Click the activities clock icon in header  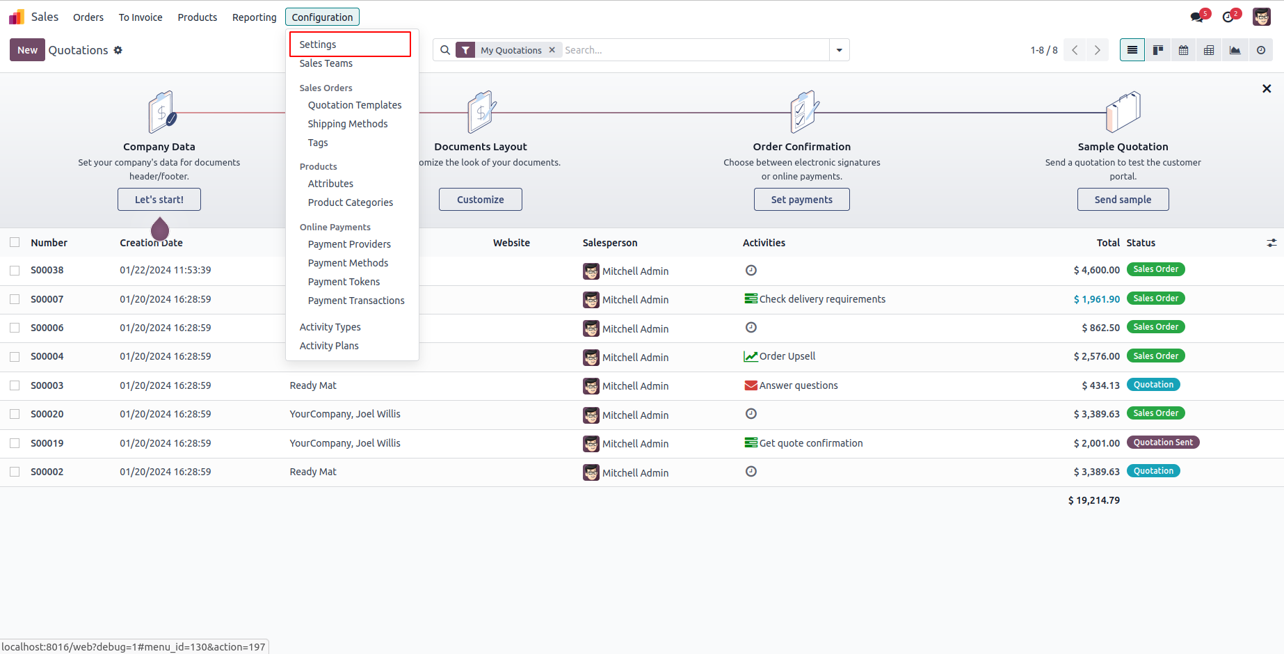(x=1228, y=17)
